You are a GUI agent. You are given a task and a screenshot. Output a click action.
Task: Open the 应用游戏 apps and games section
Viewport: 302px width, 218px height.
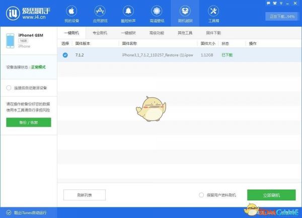click(100, 14)
